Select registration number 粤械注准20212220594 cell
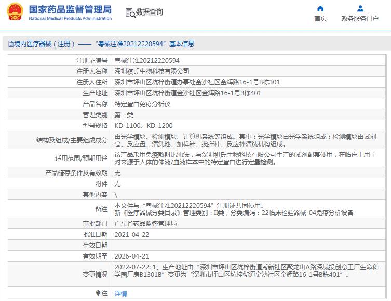The width and height of the screenshot is (391, 301). (147, 61)
